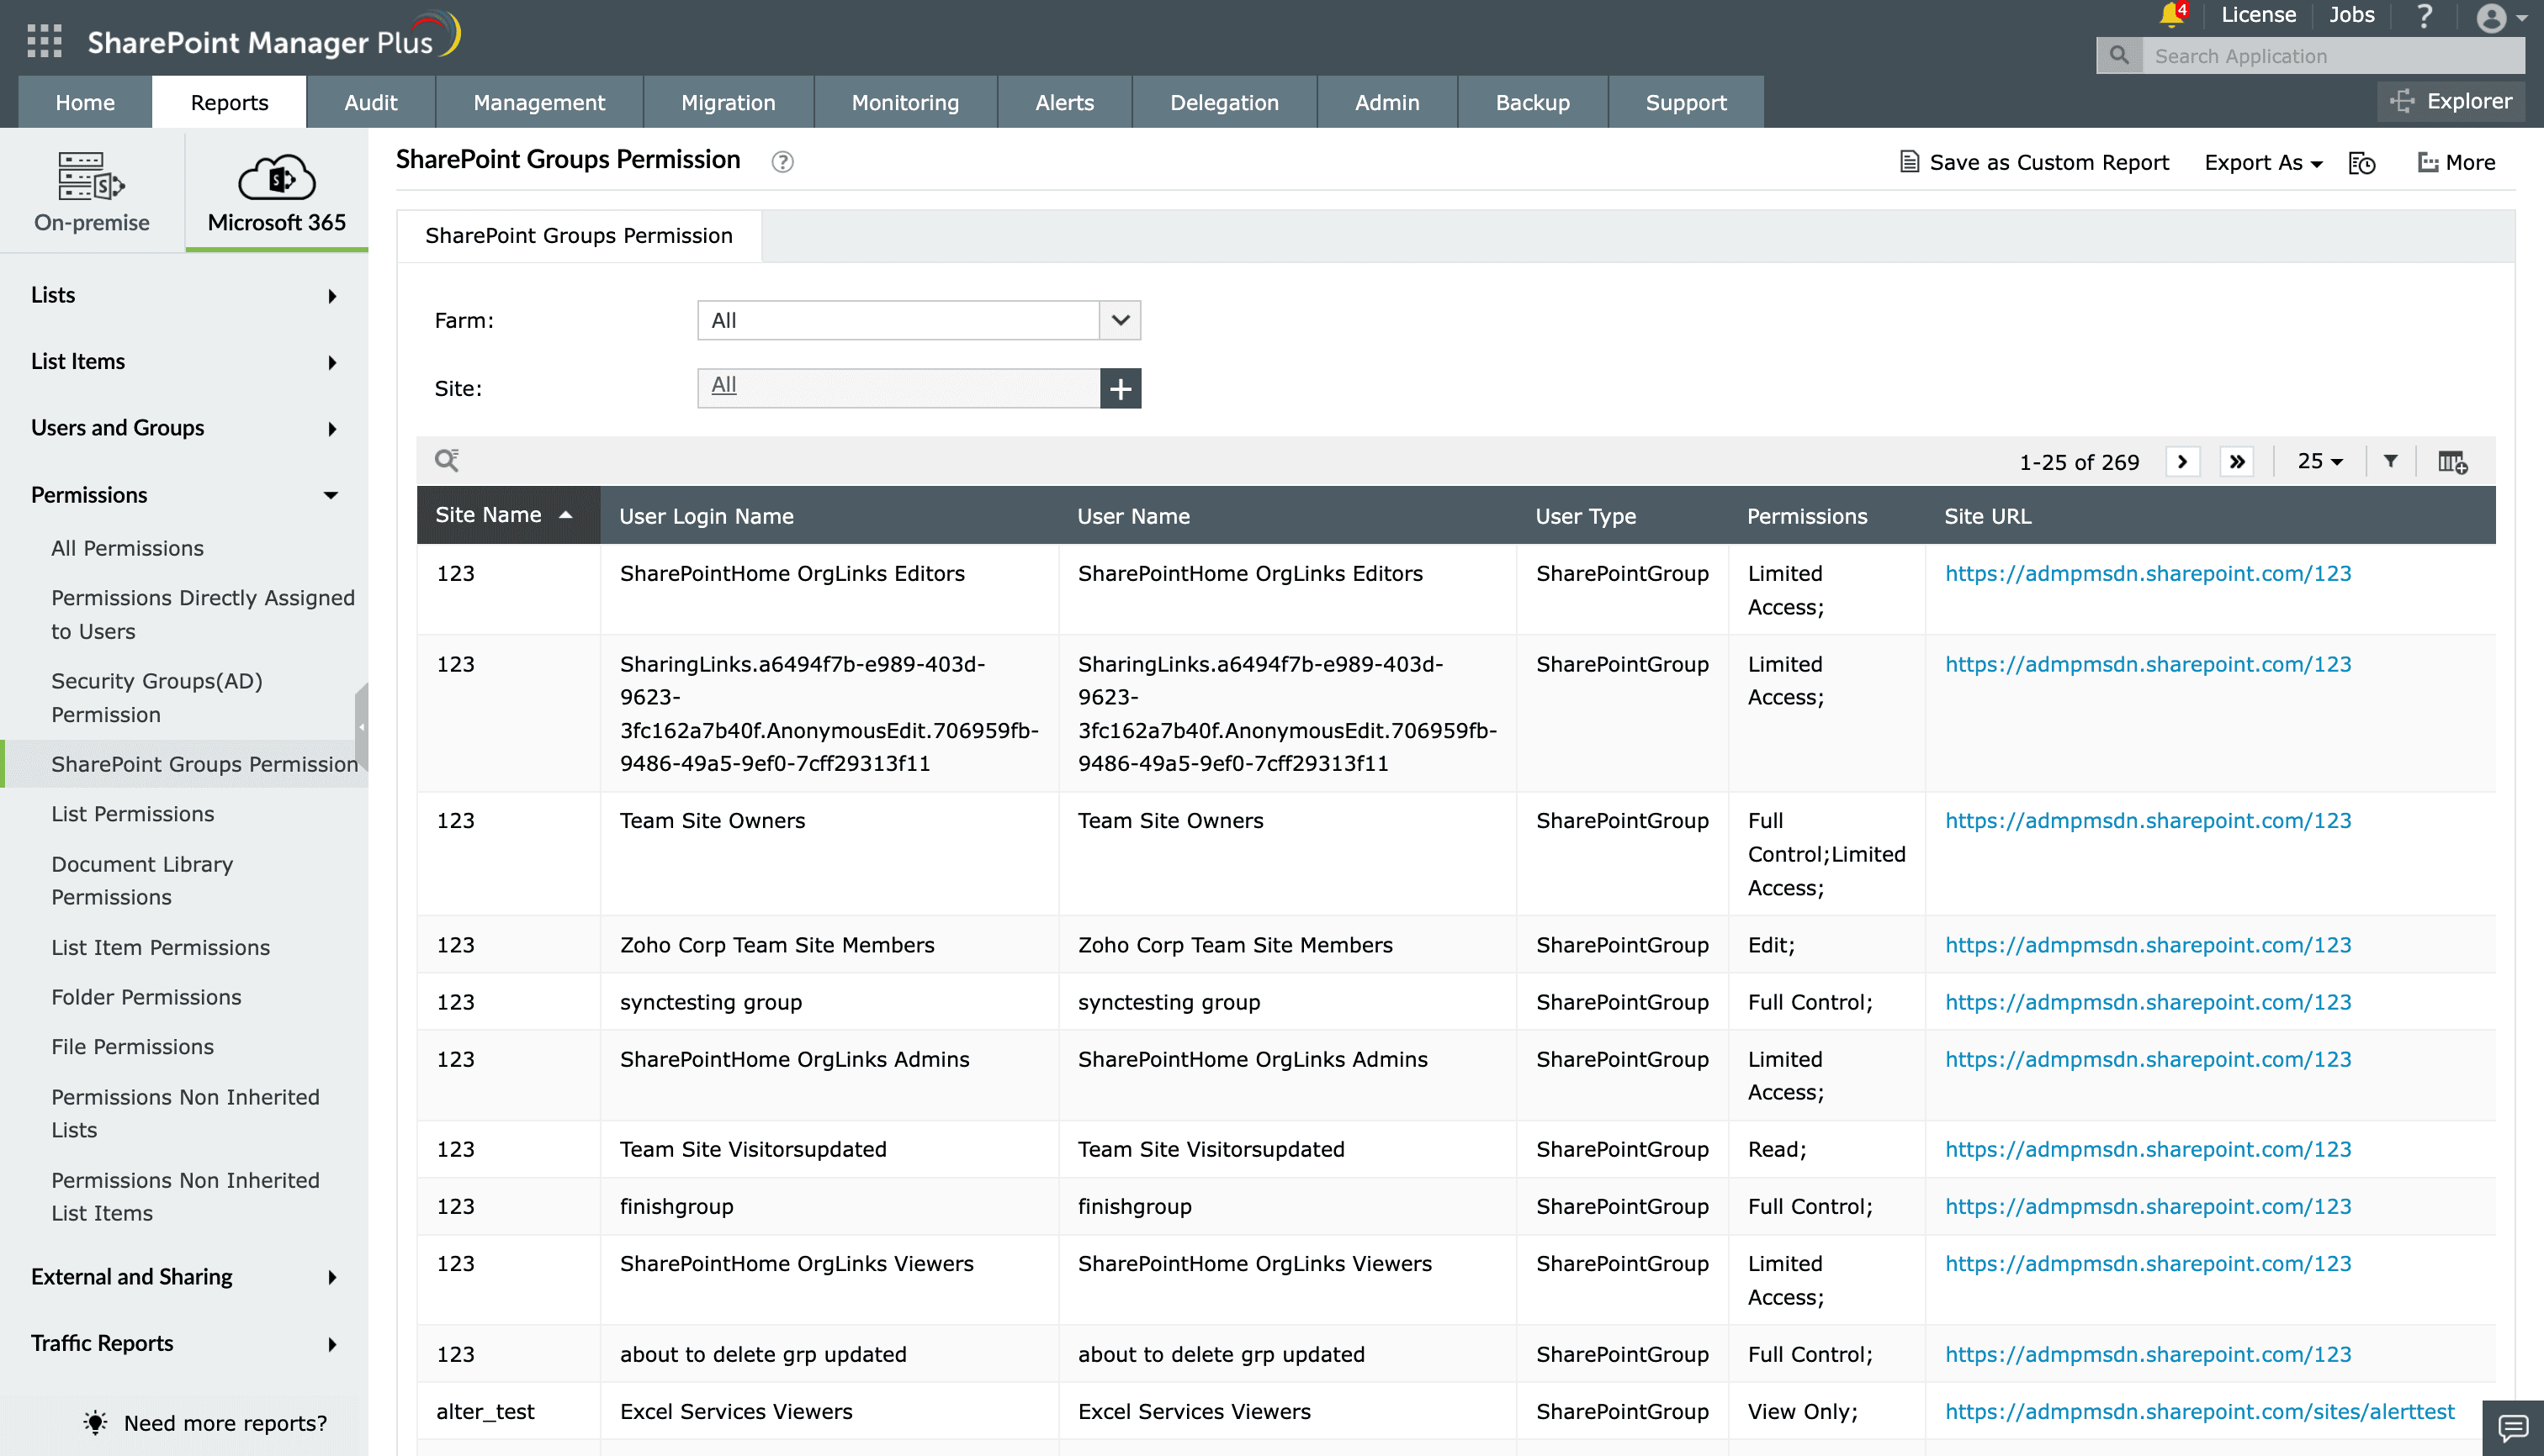
Task: Click the report help icon beside title
Action: point(782,162)
